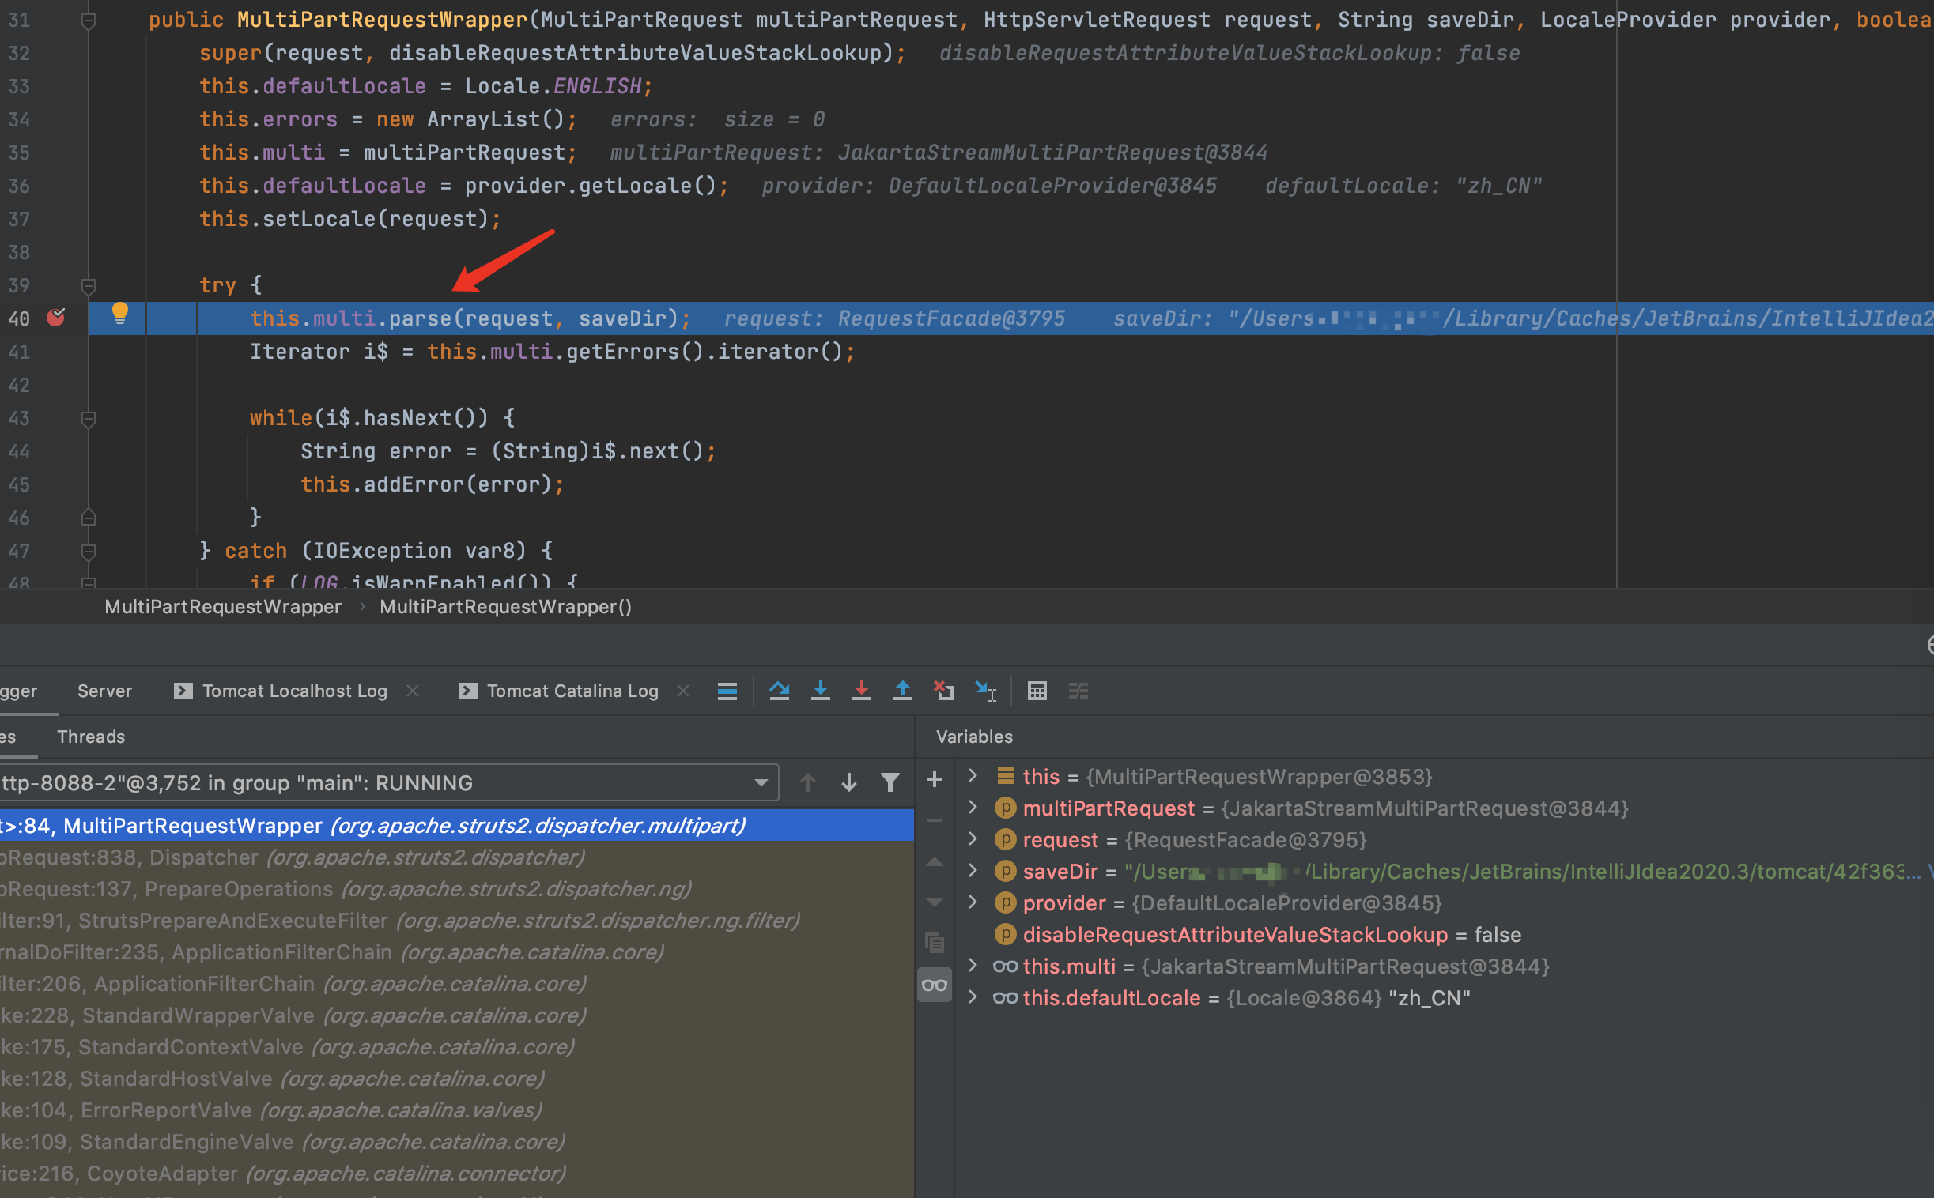
Task: Click the remove watch minus icon
Action: 935,821
